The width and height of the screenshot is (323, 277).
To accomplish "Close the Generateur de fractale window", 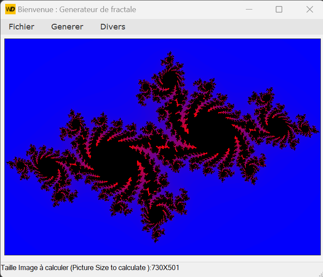I will click(x=310, y=10).
